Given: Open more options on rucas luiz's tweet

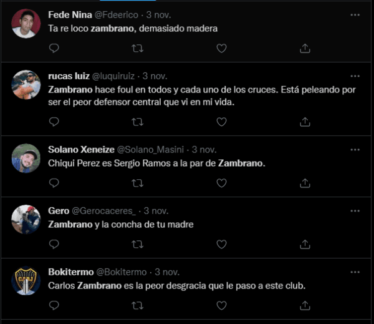Looking at the screenshot, I should [355, 76].
